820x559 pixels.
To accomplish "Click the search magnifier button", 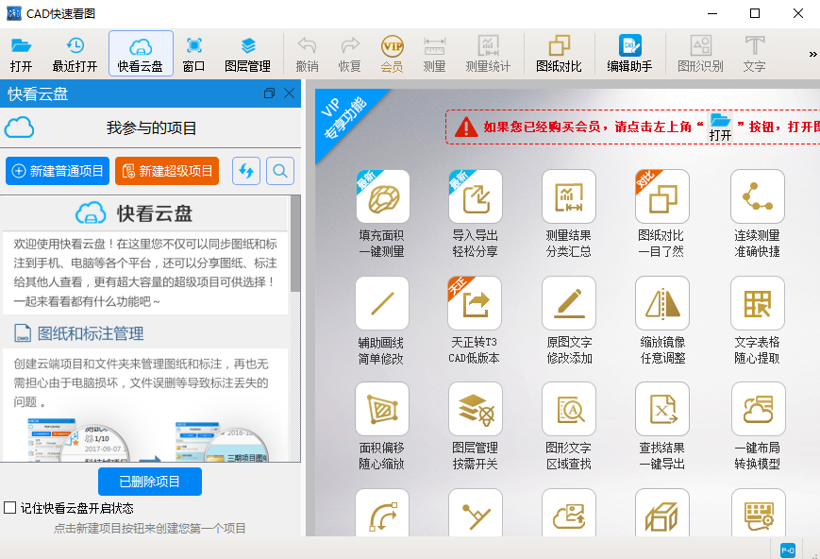I will coord(280,171).
